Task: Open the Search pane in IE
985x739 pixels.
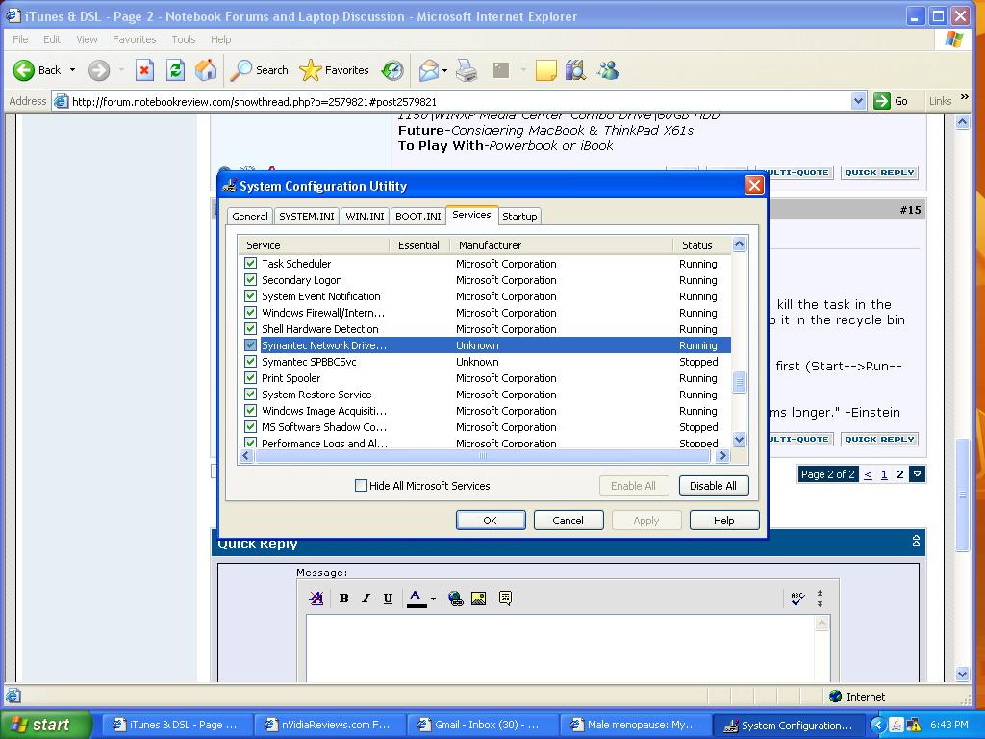Action: pyautogui.click(x=259, y=70)
